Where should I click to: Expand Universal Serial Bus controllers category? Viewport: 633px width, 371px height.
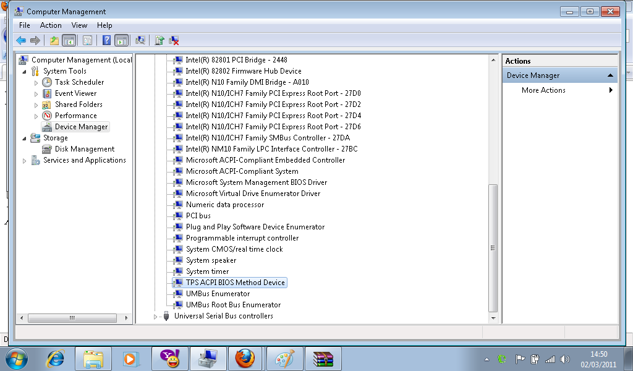(x=155, y=317)
